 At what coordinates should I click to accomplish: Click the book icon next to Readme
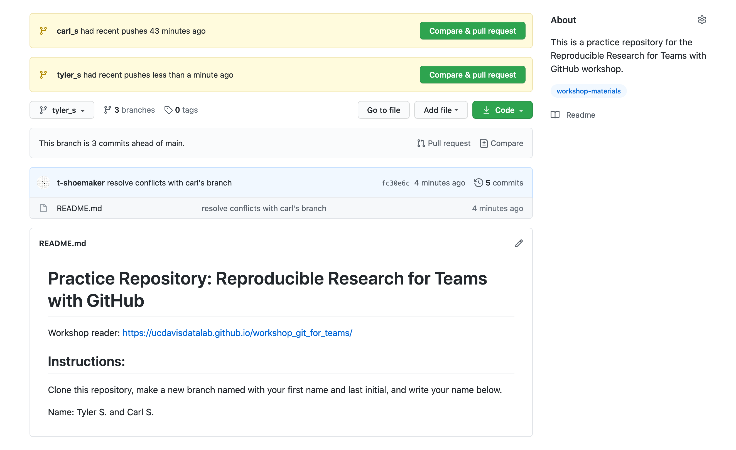pyautogui.click(x=555, y=115)
